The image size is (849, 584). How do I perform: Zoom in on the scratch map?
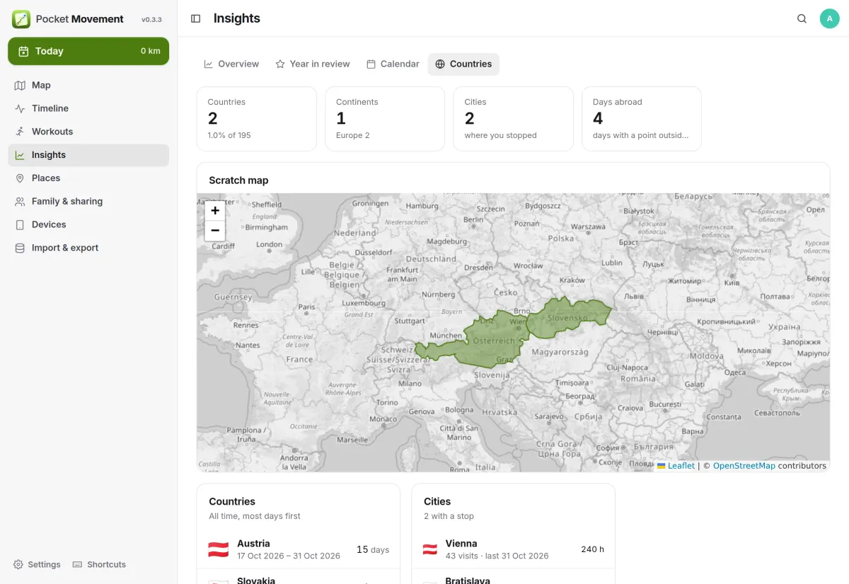(x=215, y=210)
